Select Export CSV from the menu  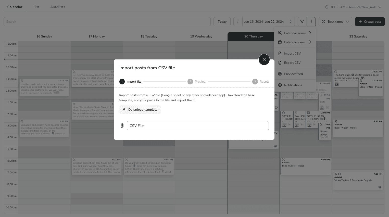pos(292,63)
